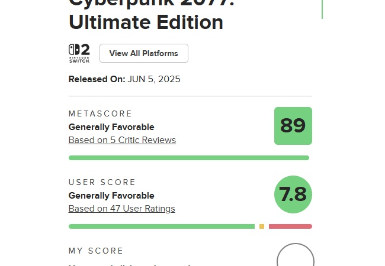Click the Nintendo Switch 2 platform icon
The height and width of the screenshot is (266, 385).
coord(79,53)
